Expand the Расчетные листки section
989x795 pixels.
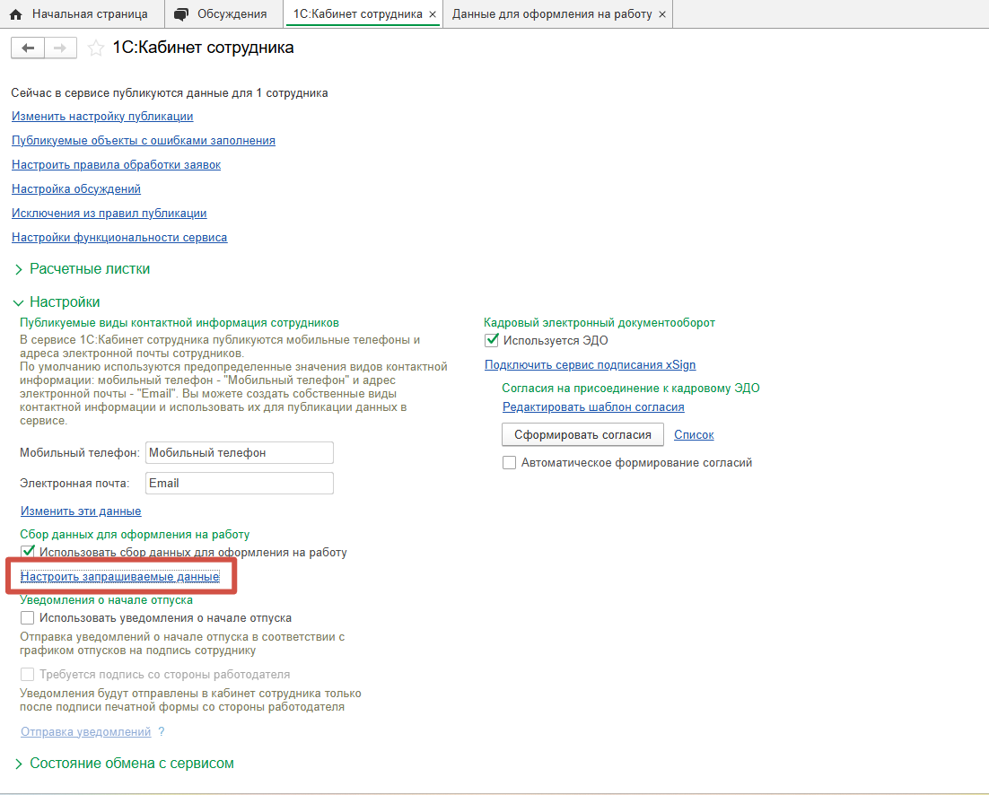tap(19, 269)
